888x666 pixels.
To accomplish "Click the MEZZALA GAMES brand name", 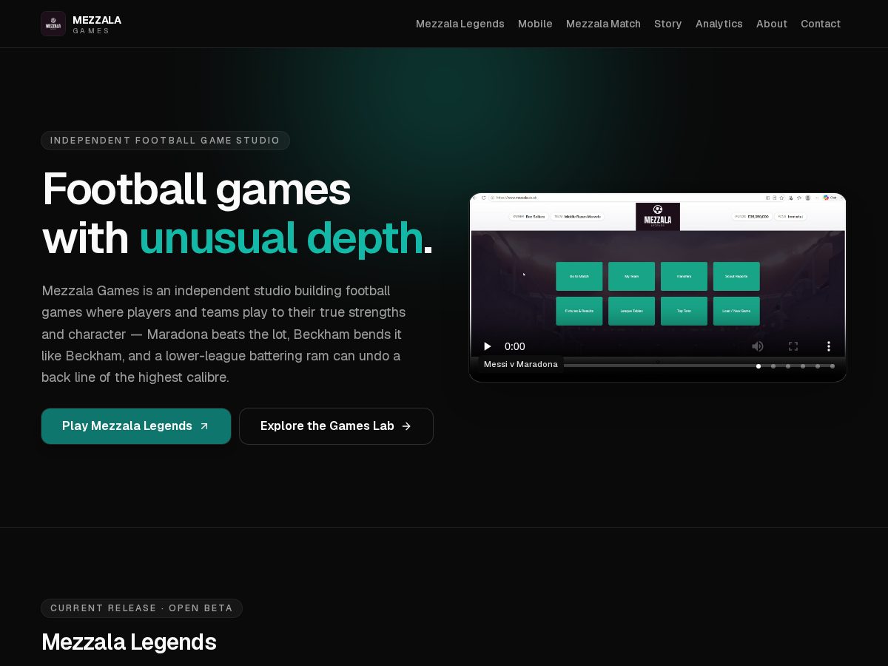I will [97, 24].
